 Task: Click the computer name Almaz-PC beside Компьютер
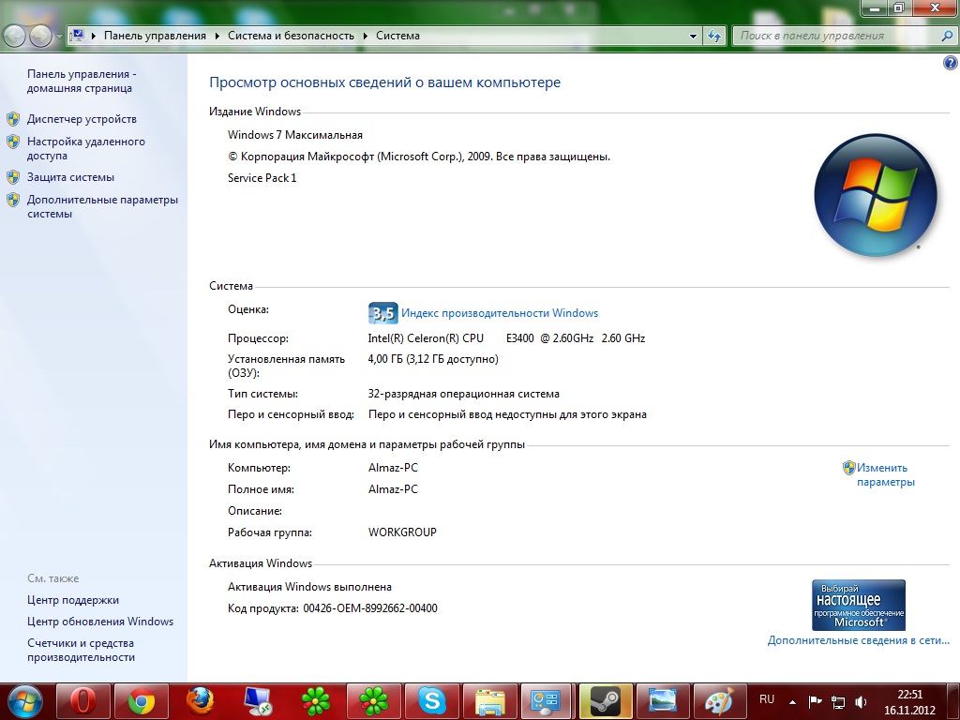click(393, 468)
